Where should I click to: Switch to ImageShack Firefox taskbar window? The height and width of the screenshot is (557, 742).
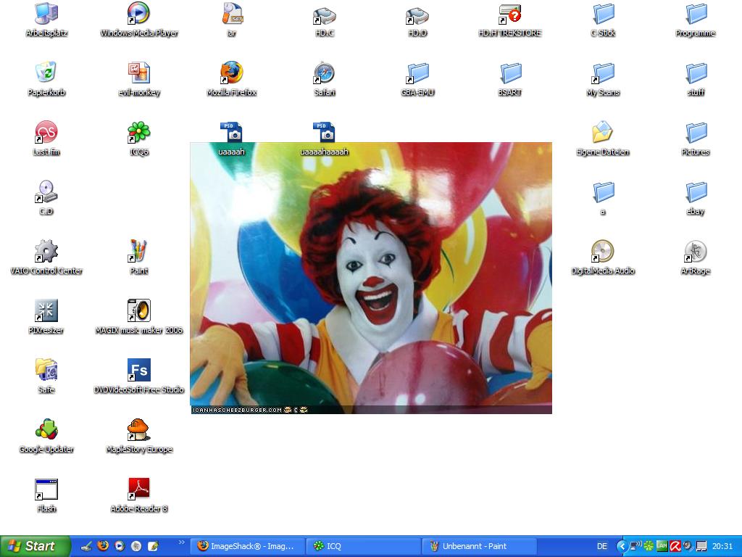(x=248, y=546)
